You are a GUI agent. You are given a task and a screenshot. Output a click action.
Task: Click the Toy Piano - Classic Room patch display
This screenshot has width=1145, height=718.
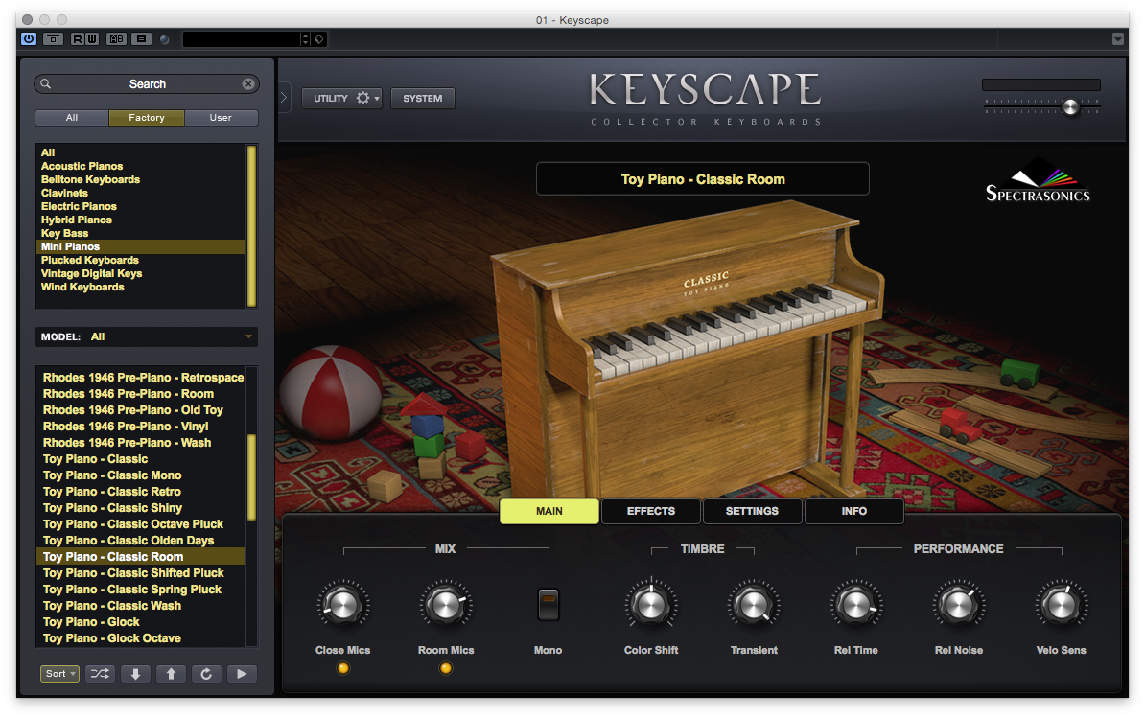click(x=703, y=178)
